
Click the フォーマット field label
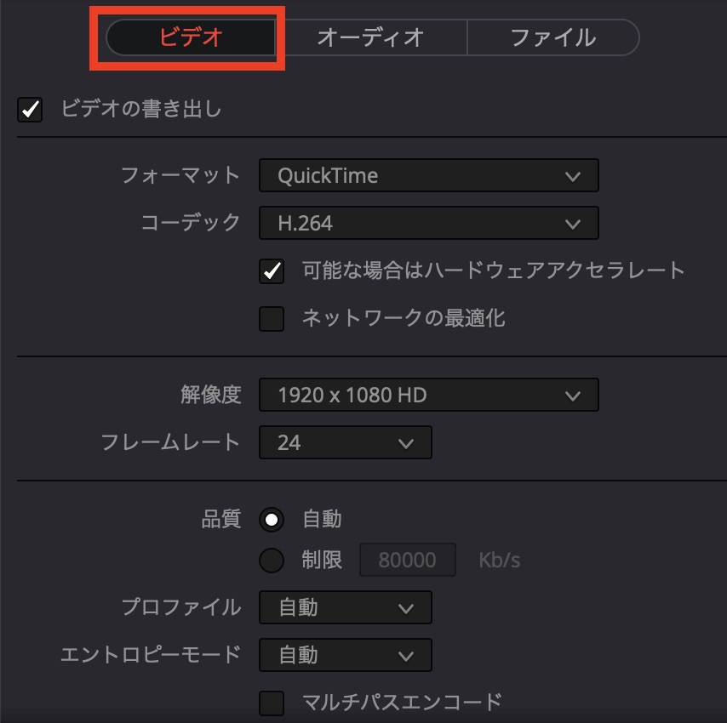[x=180, y=176]
